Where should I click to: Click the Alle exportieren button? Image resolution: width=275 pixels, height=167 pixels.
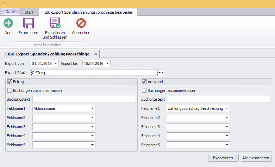(x=257, y=158)
